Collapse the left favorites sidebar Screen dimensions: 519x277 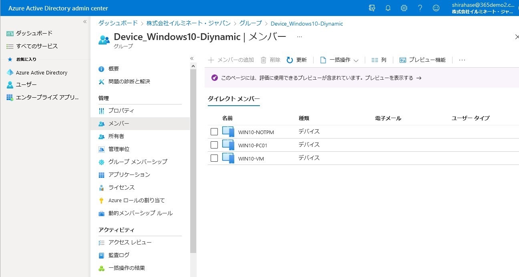coord(85,22)
